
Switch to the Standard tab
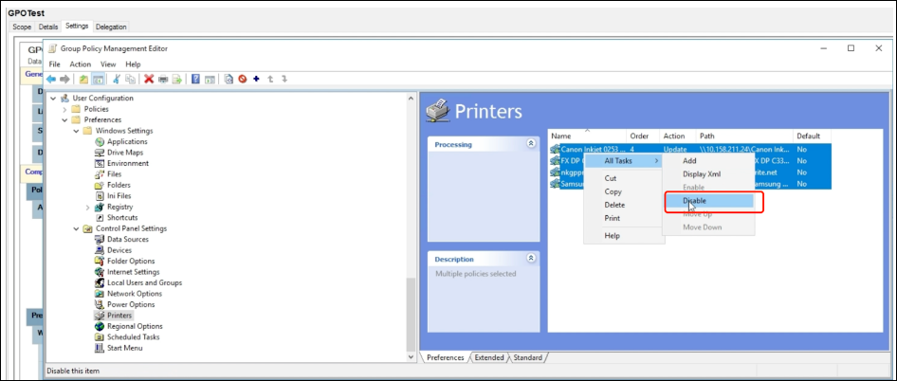pos(527,357)
